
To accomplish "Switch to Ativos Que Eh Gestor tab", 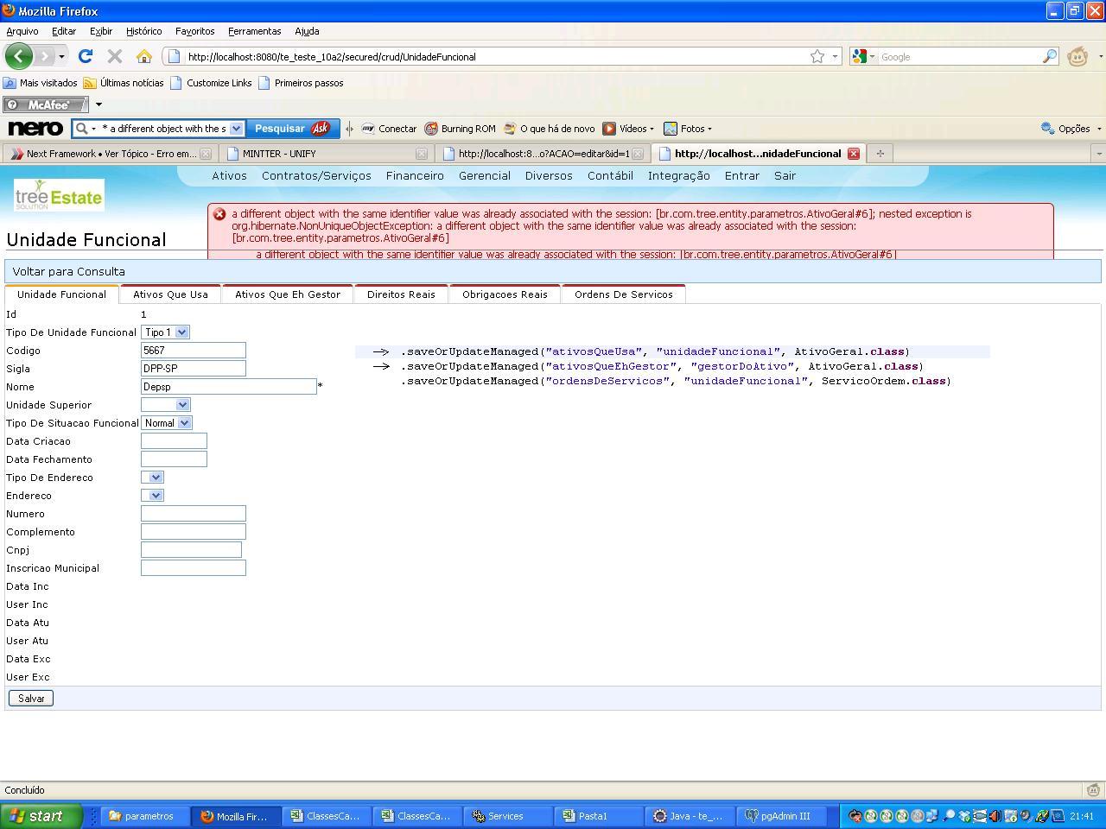I will coord(288,294).
